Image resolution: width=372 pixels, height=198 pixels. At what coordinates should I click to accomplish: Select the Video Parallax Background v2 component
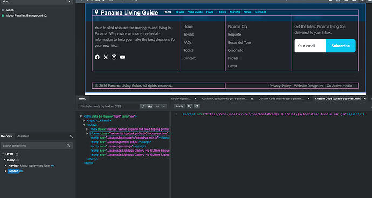26,16
